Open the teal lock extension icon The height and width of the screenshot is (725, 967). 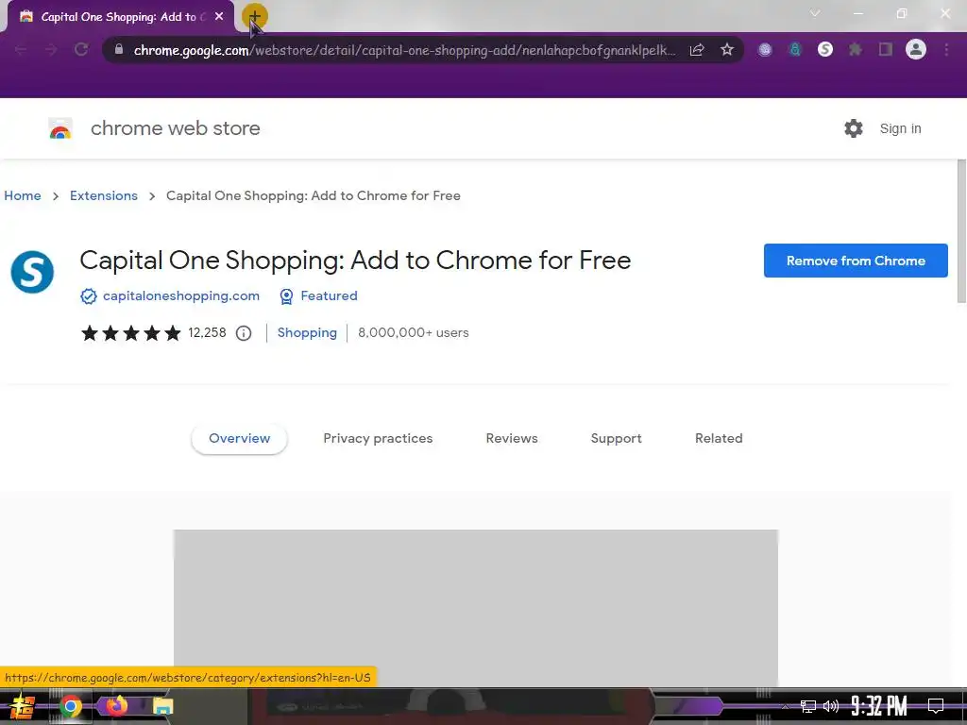[x=795, y=50]
